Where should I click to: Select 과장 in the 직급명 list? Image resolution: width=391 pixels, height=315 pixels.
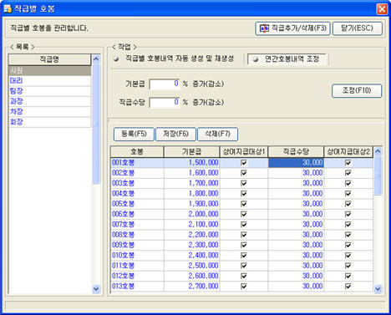[50, 101]
